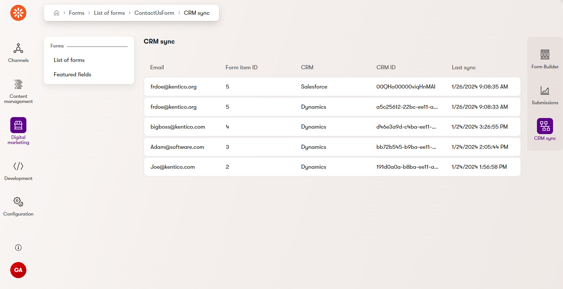Open List of forms in side menu
563x289 pixels.
(x=69, y=60)
